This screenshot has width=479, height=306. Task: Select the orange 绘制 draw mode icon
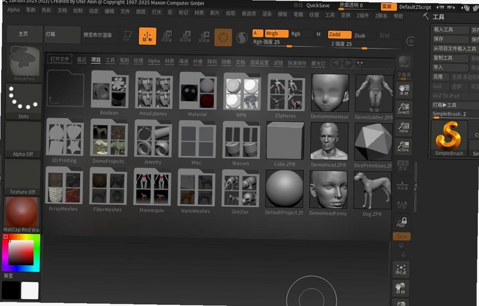[147, 36]
